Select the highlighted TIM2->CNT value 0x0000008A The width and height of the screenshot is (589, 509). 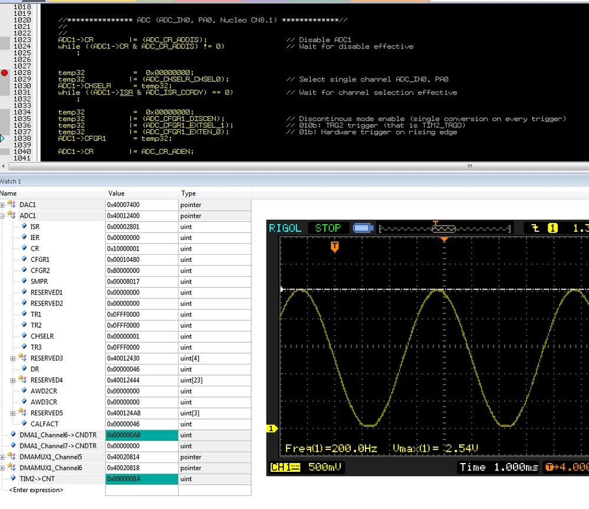142,478
